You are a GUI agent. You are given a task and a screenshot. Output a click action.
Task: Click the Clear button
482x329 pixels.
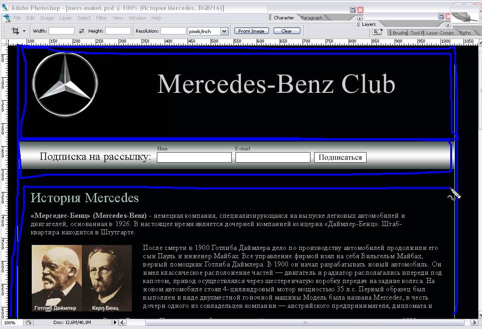(287, 31)
